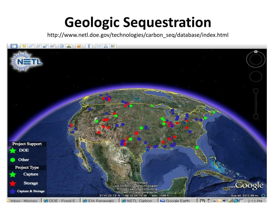Click the Print icon in toolbar
This screenshot has height=207, width=276.
[x=106, y=46]
